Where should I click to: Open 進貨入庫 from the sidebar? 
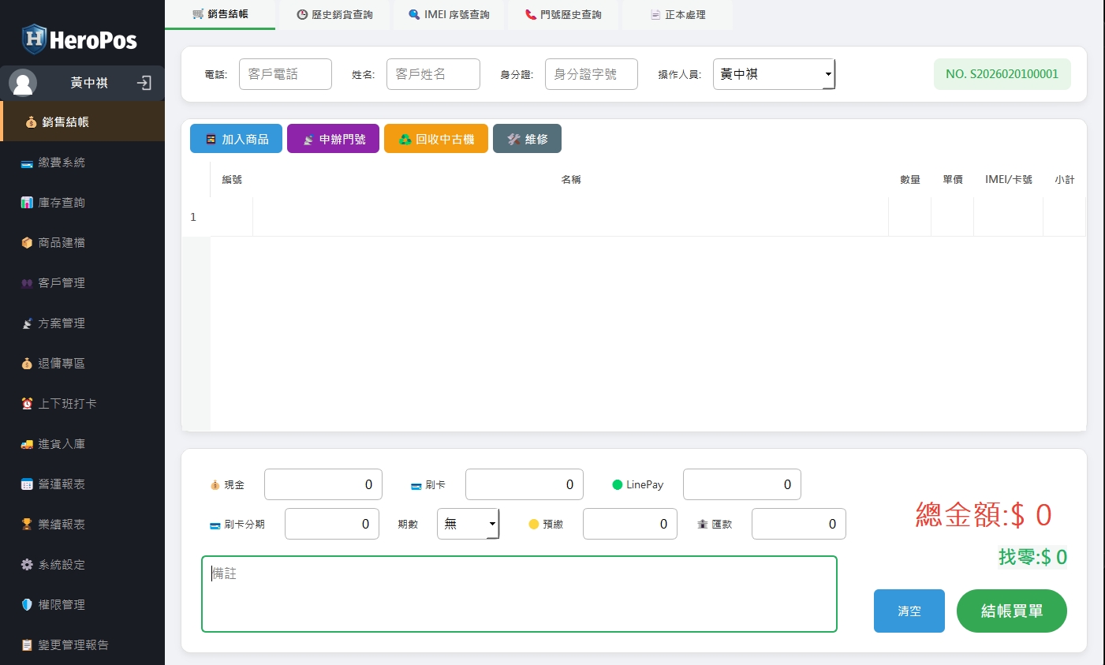(59, 443)
